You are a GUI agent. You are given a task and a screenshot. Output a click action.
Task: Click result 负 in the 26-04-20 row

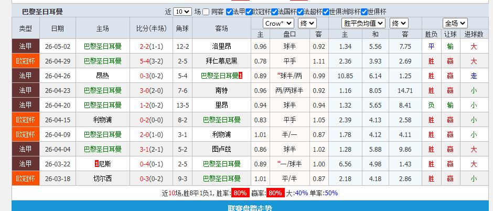coord(431,105)
